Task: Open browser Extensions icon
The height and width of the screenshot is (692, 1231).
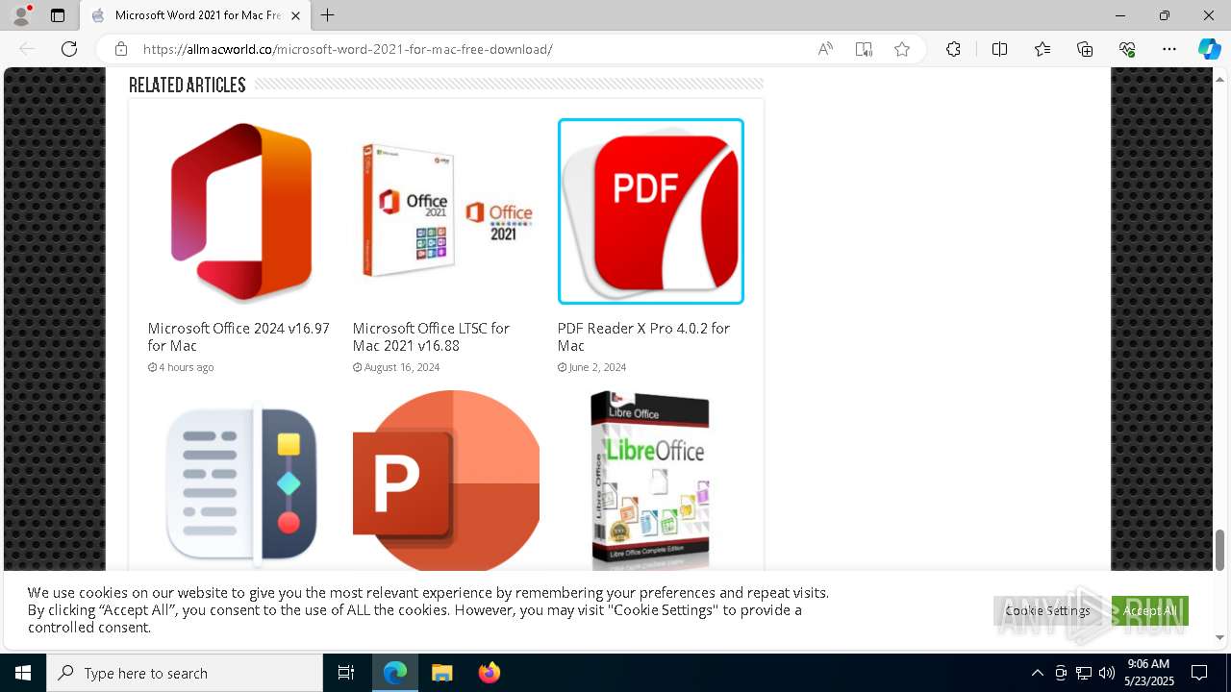Action: point(953,49)
